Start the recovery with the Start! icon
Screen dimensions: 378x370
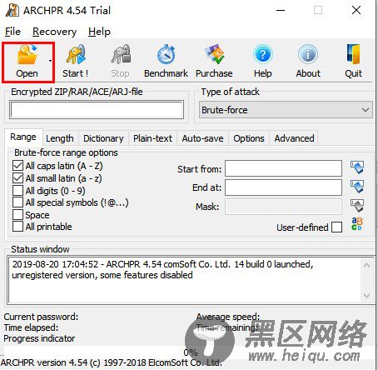point(76,55)
